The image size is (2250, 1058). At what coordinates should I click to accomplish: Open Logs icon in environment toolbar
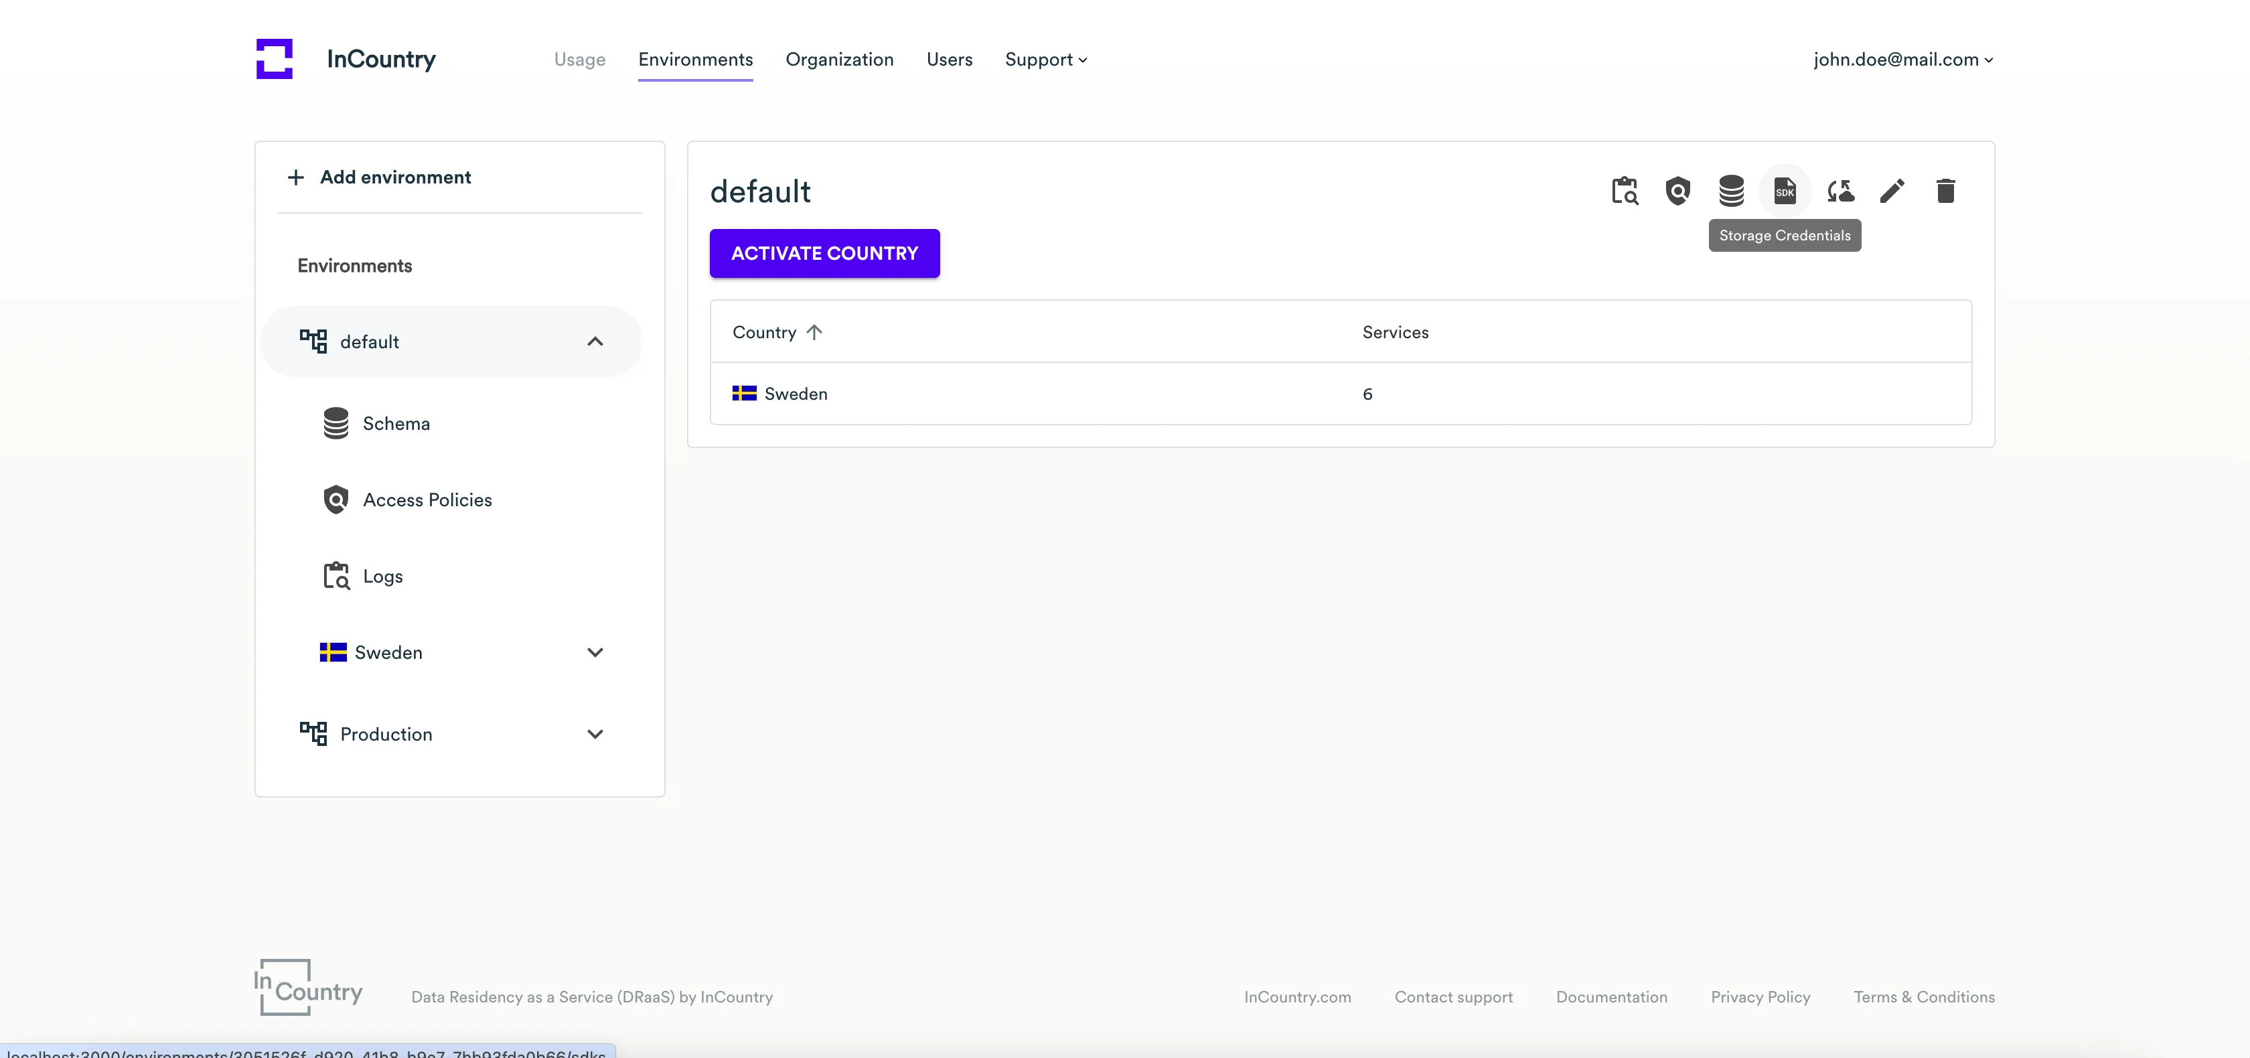pyautogui.click(x=1624, y=190)
